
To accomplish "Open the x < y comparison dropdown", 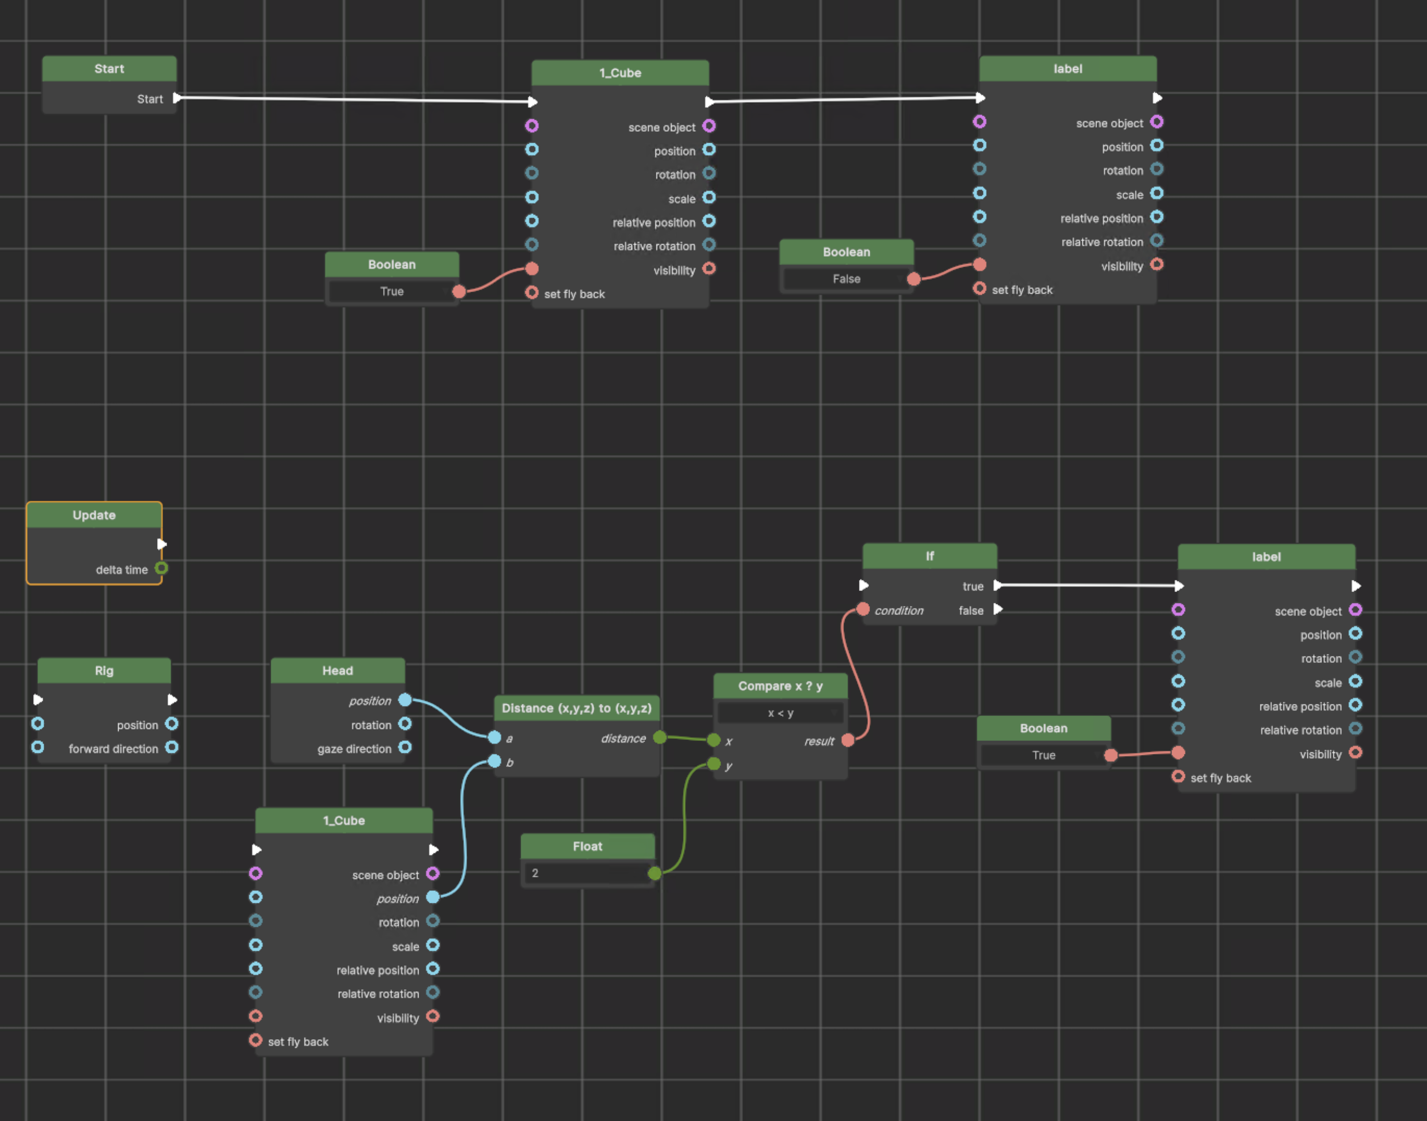I will pos(780,713).
